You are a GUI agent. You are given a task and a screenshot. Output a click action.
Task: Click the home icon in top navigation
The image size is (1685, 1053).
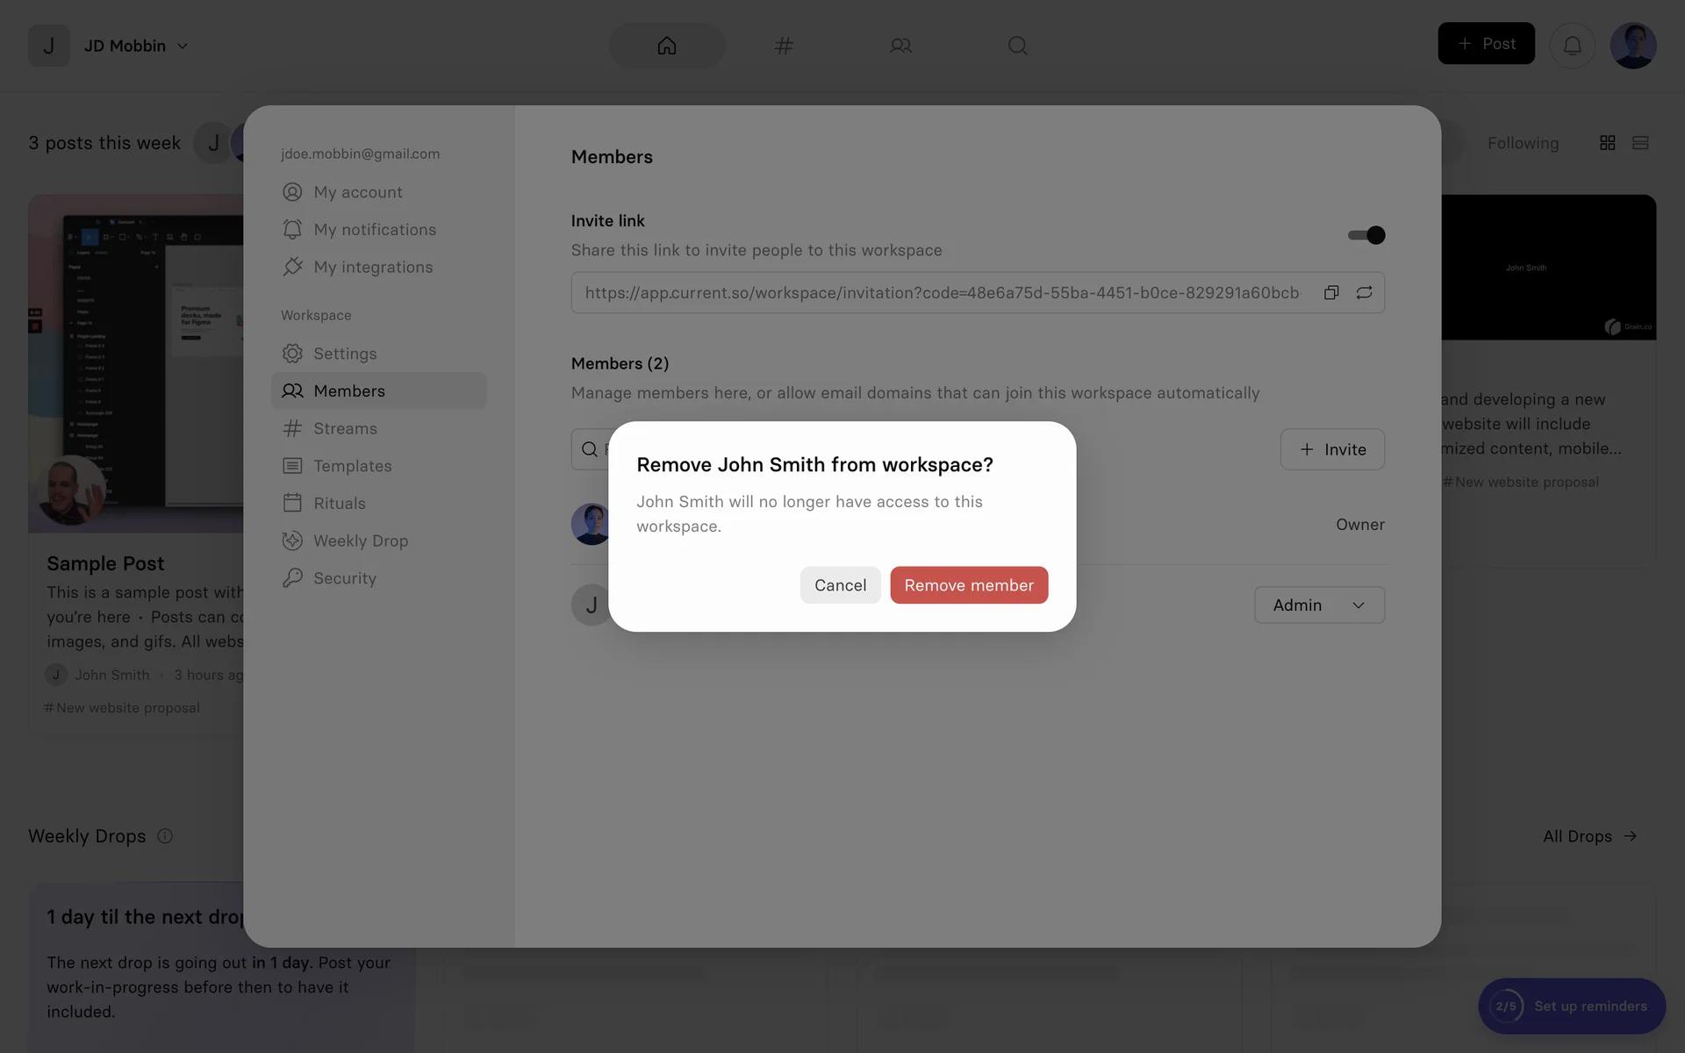pyautogui.click(x=667, y=46)
